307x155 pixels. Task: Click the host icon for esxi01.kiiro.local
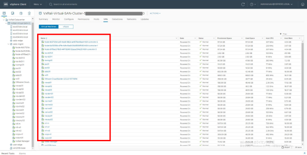[11, 27]
